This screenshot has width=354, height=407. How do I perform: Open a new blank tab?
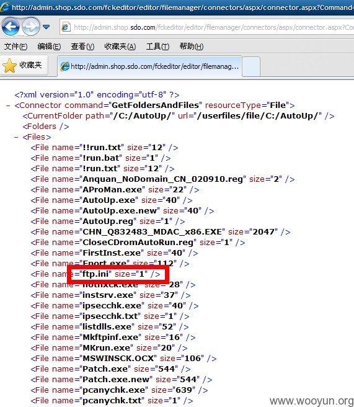point(251,66)
